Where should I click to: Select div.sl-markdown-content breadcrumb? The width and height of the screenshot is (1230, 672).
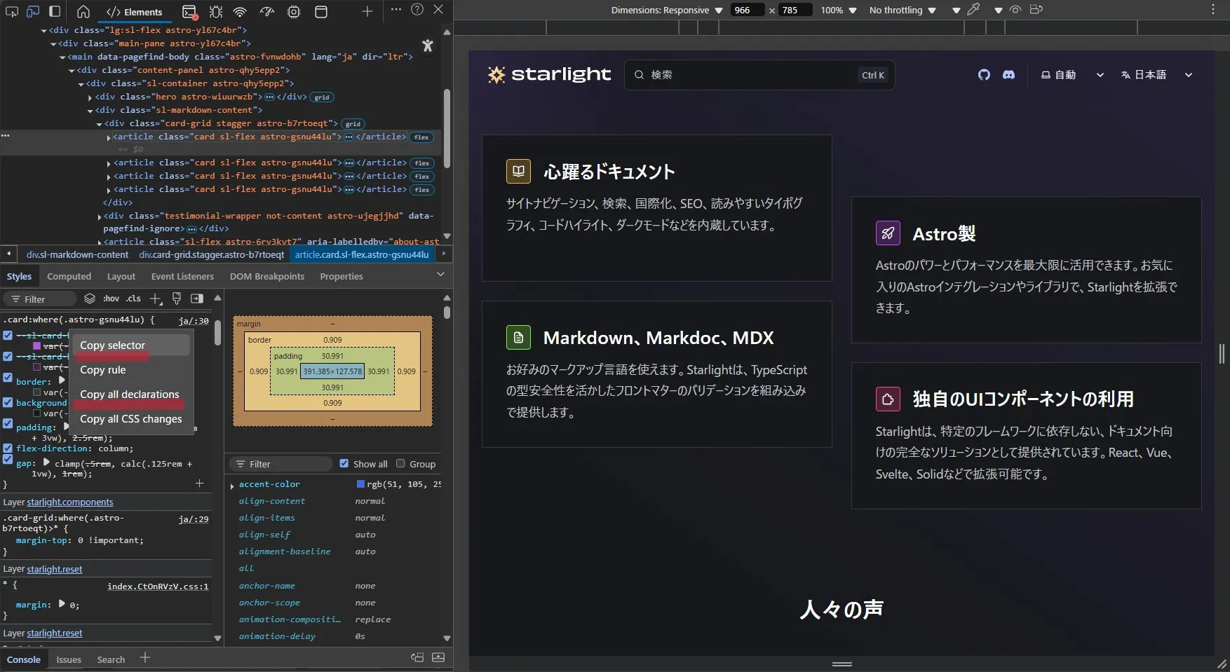coord(77,254)
